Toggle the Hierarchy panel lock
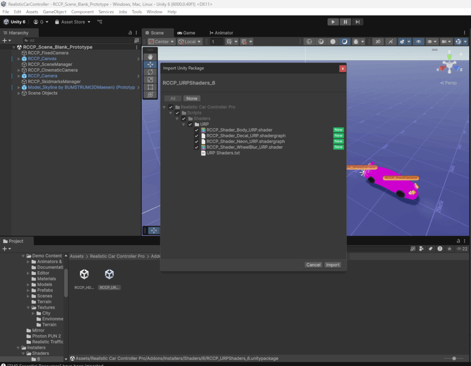Screen dimensions: 471x366 (130, 33)
